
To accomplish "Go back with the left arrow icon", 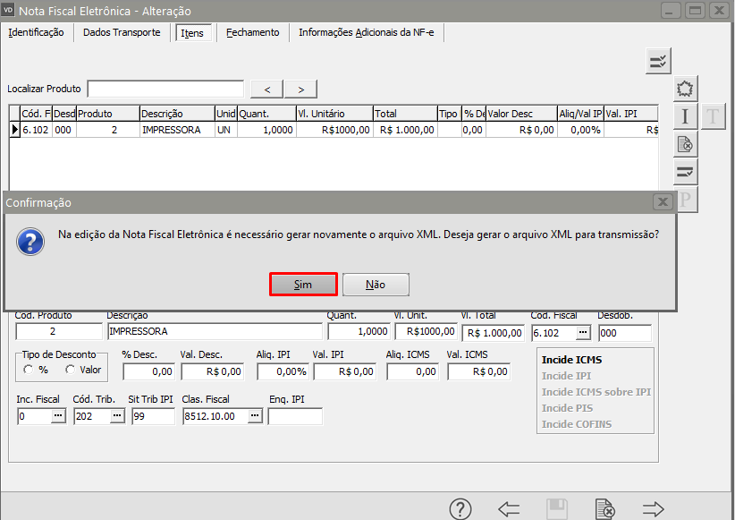I will (x=509, y=509).
